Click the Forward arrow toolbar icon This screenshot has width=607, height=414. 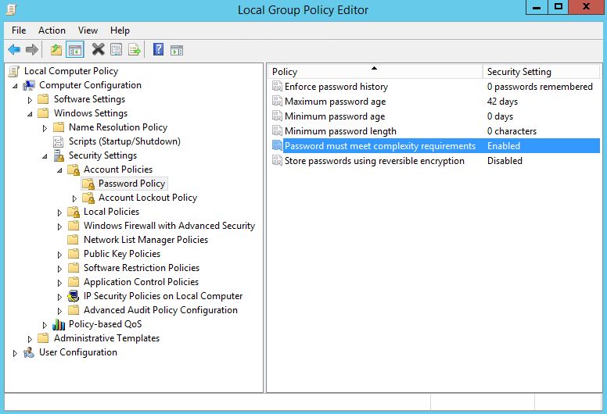(32, 50)
